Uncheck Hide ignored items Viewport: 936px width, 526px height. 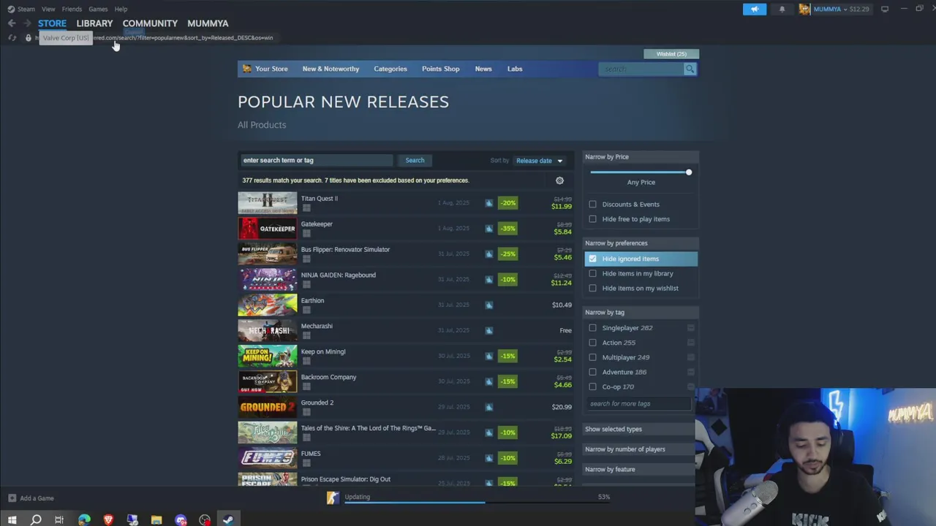pos(592,259)
